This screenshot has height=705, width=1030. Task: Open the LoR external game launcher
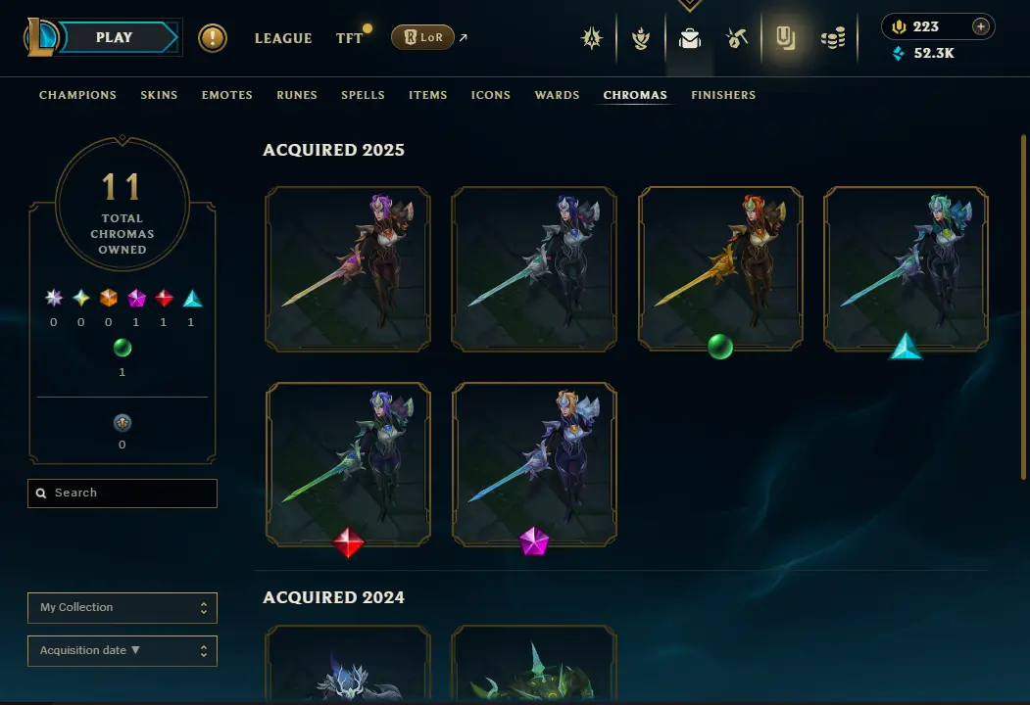pos(422,37)
